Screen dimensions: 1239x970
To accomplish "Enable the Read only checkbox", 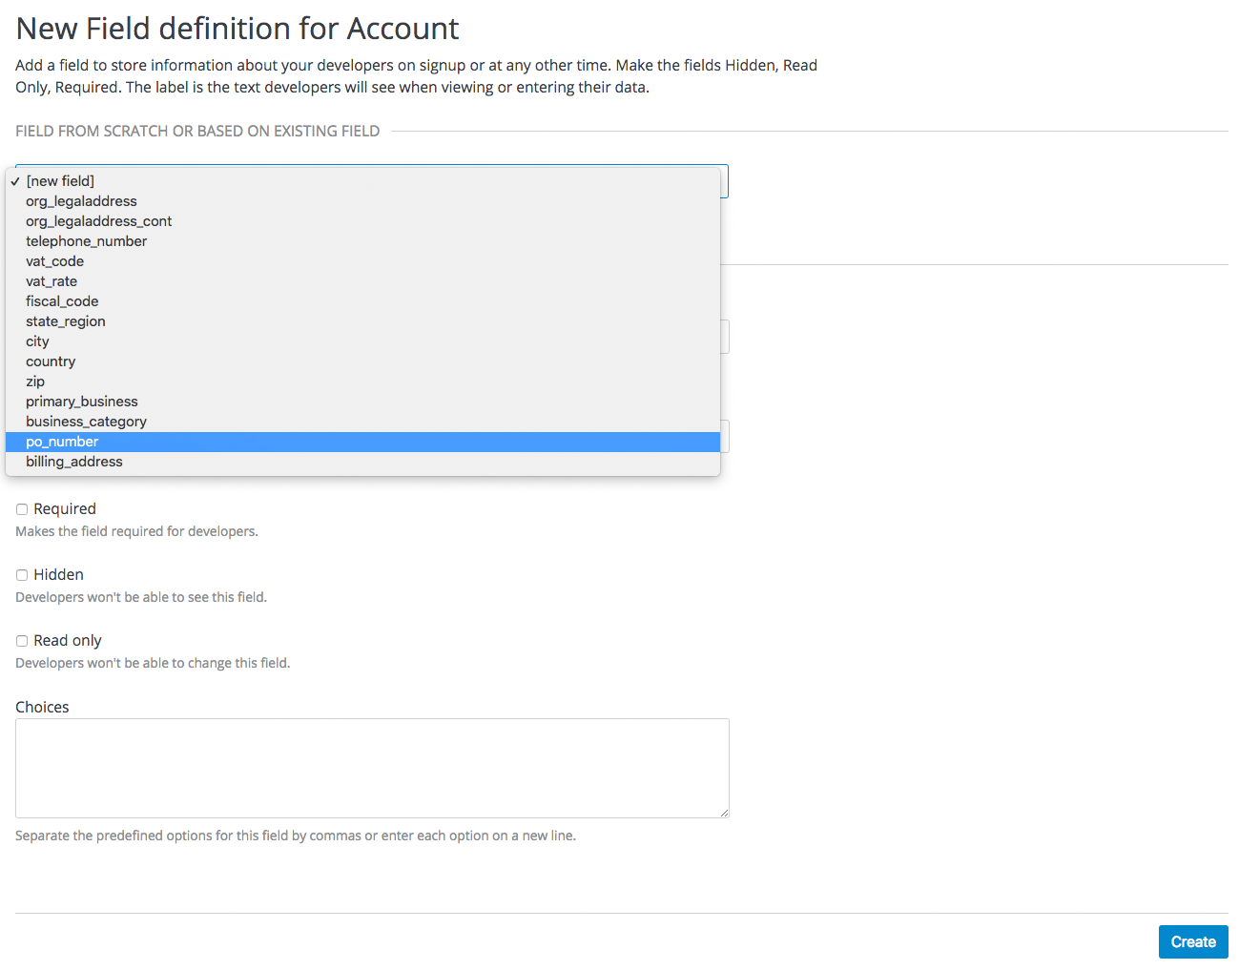I will tap(21, 640).
